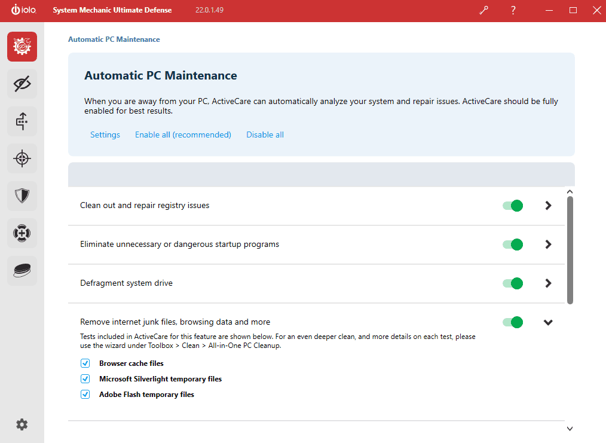
Task: Disable the registry issues cleanup toggle
Action: 512,205
